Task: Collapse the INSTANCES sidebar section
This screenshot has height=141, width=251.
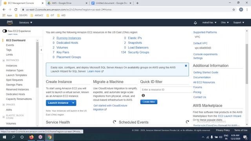Action: [4, 60]
